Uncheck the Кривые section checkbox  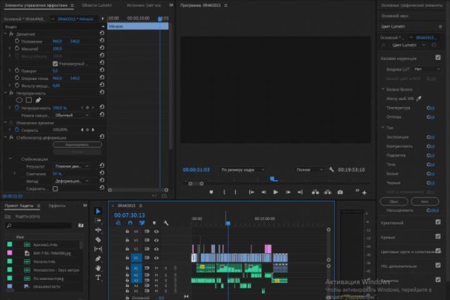438,236
